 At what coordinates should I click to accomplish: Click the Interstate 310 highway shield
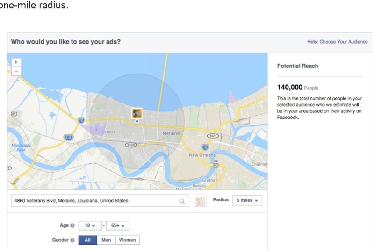pos(68,137)
